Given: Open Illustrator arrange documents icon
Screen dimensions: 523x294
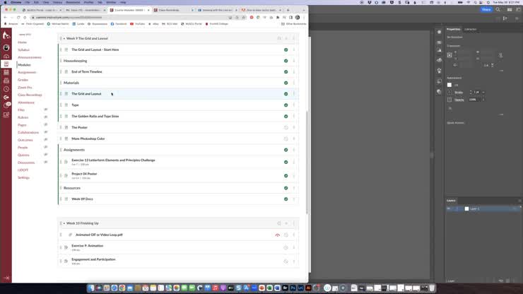Looking at the screenshot, I should point(510,10).
